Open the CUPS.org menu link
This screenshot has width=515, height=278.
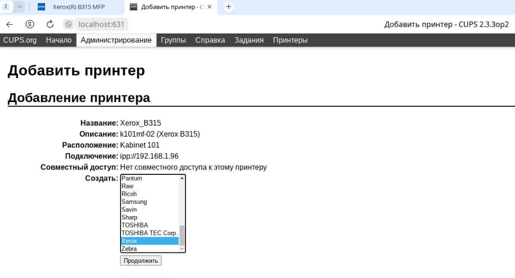[20, 40]
